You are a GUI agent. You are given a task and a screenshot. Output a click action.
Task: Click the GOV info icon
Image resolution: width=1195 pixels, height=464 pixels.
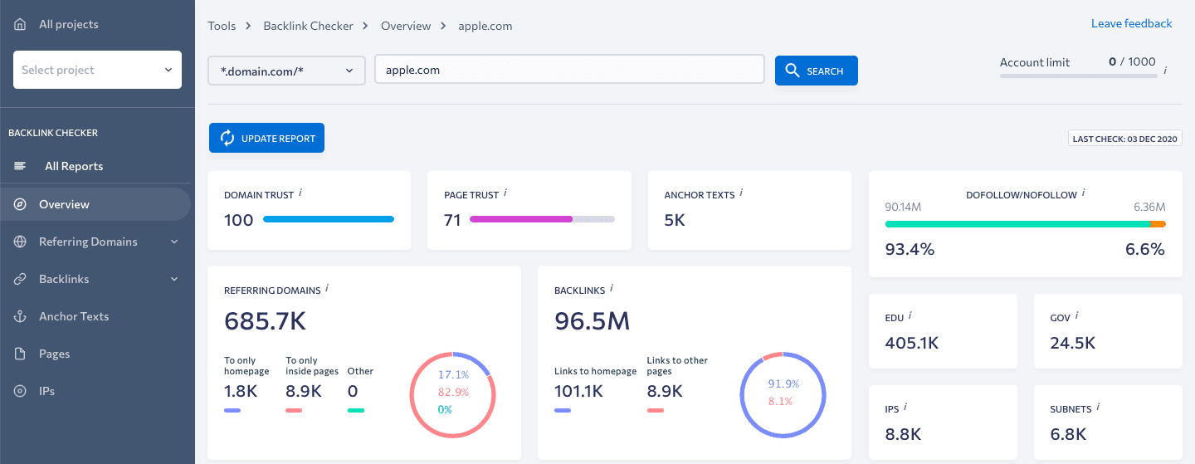1078,315
